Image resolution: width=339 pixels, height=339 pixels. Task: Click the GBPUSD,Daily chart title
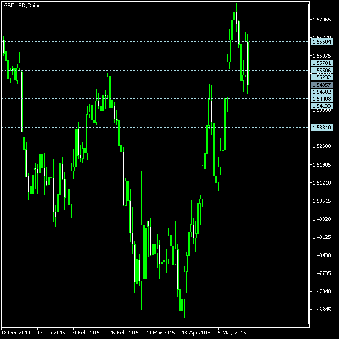21,6
